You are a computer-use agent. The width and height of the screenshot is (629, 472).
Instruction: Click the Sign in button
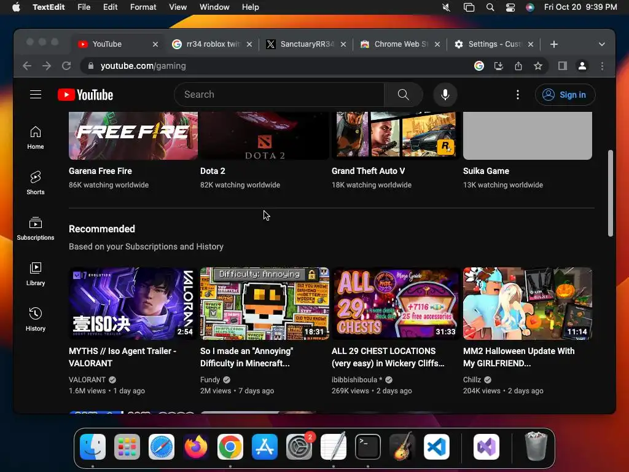565,95
